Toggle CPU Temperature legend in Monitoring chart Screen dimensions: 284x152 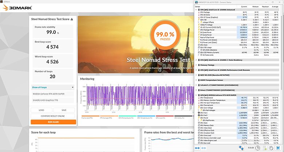(127, 117)
